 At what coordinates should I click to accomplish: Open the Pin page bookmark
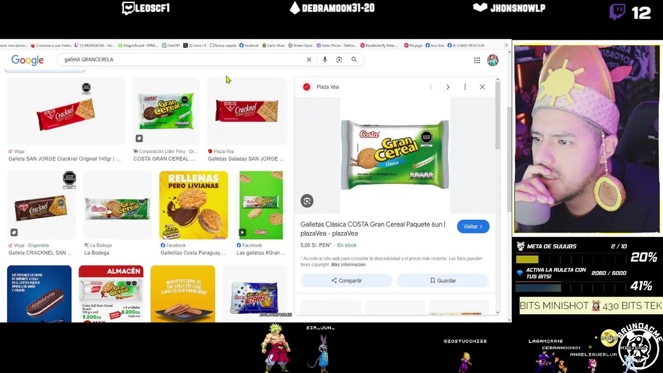[413, 46]
